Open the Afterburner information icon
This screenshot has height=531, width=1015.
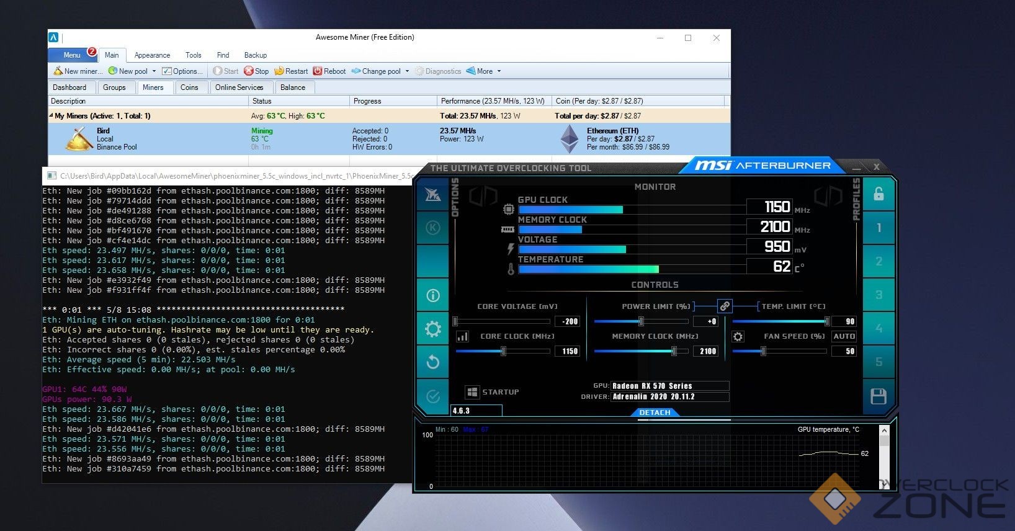pos(433,295)
